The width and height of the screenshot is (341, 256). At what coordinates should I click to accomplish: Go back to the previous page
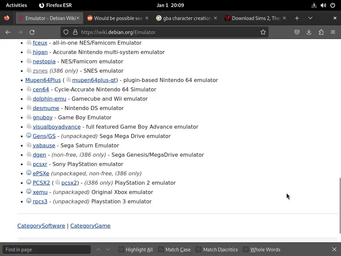click(8, 32)
